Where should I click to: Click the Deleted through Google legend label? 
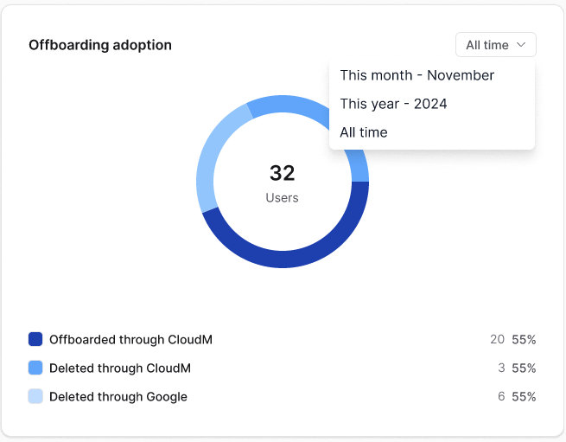118,396
